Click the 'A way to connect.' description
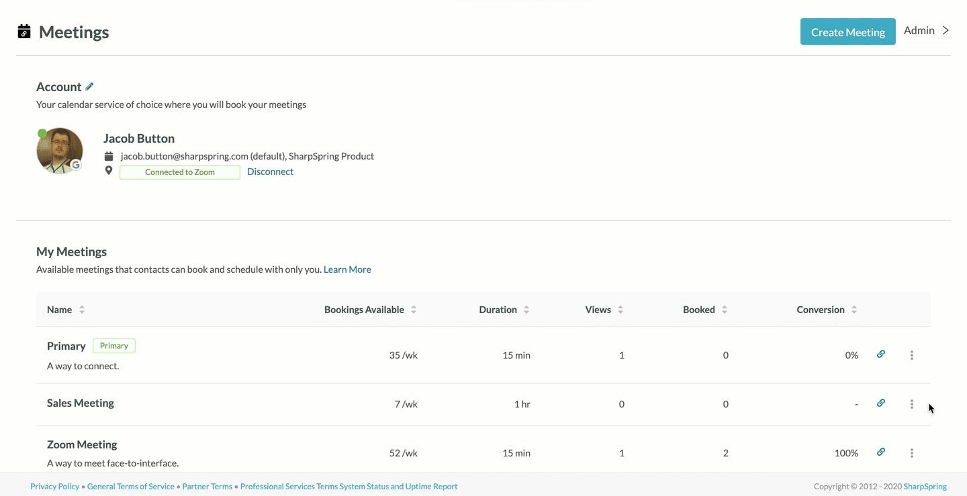This screenshot has height=496, width=967. (83, 366)
